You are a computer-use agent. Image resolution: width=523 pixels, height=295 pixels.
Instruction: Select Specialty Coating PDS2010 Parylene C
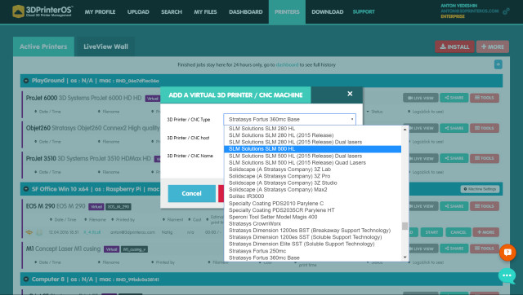click(312, 203)
